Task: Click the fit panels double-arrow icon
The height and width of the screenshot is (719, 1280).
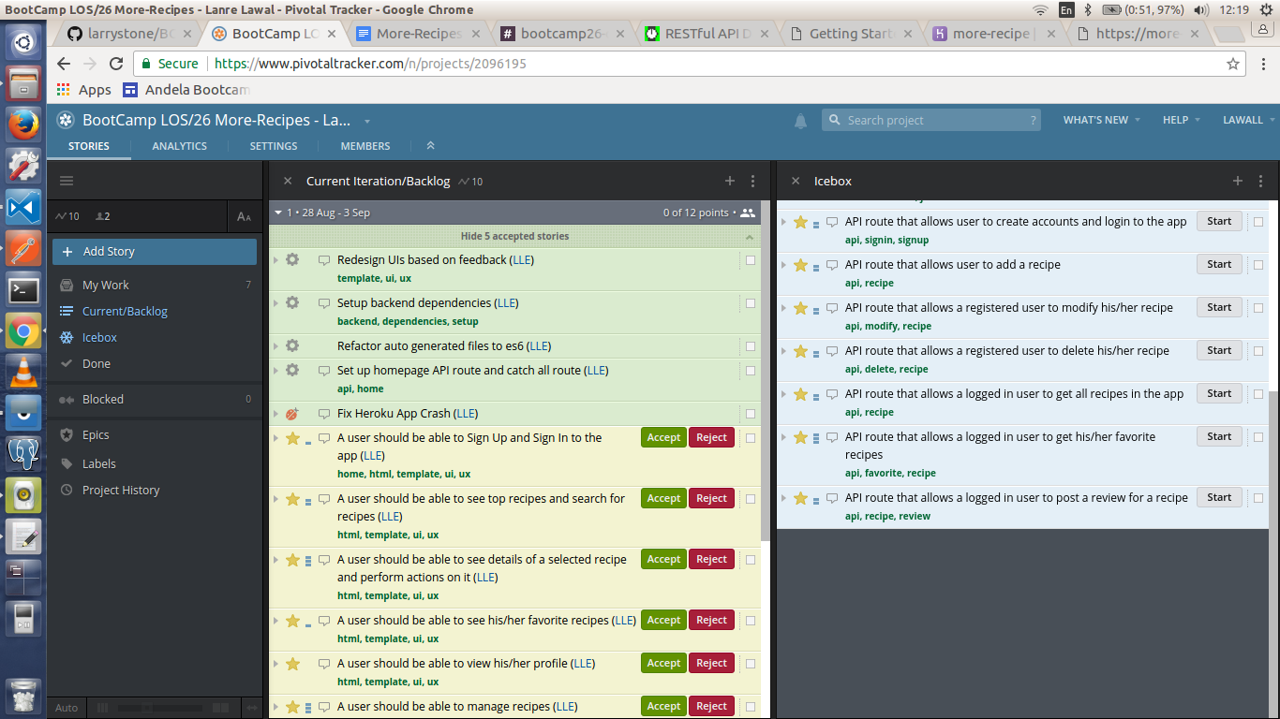Action: coord(251,708)
